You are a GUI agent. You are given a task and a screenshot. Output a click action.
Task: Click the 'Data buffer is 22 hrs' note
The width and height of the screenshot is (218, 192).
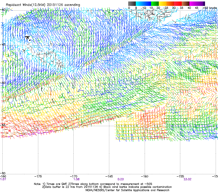coord(107,187)
